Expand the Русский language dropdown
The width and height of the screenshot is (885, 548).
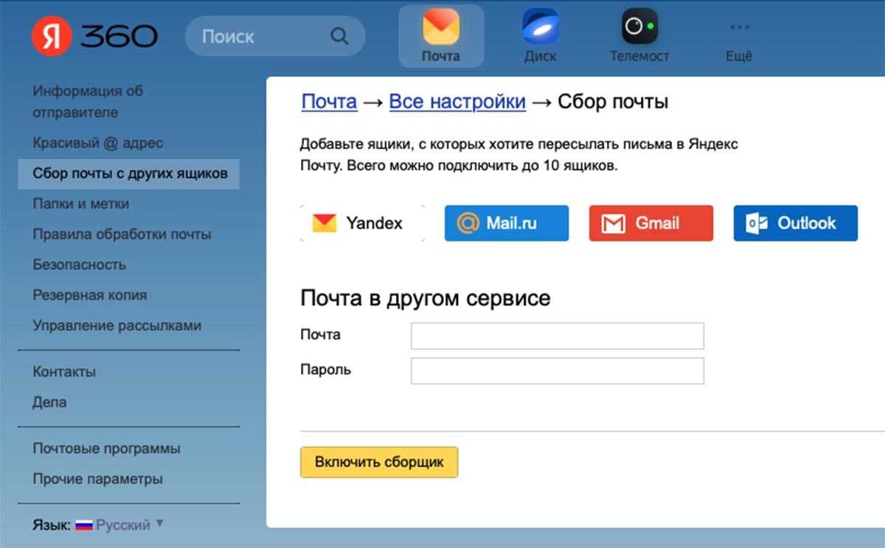pos(122,525)
